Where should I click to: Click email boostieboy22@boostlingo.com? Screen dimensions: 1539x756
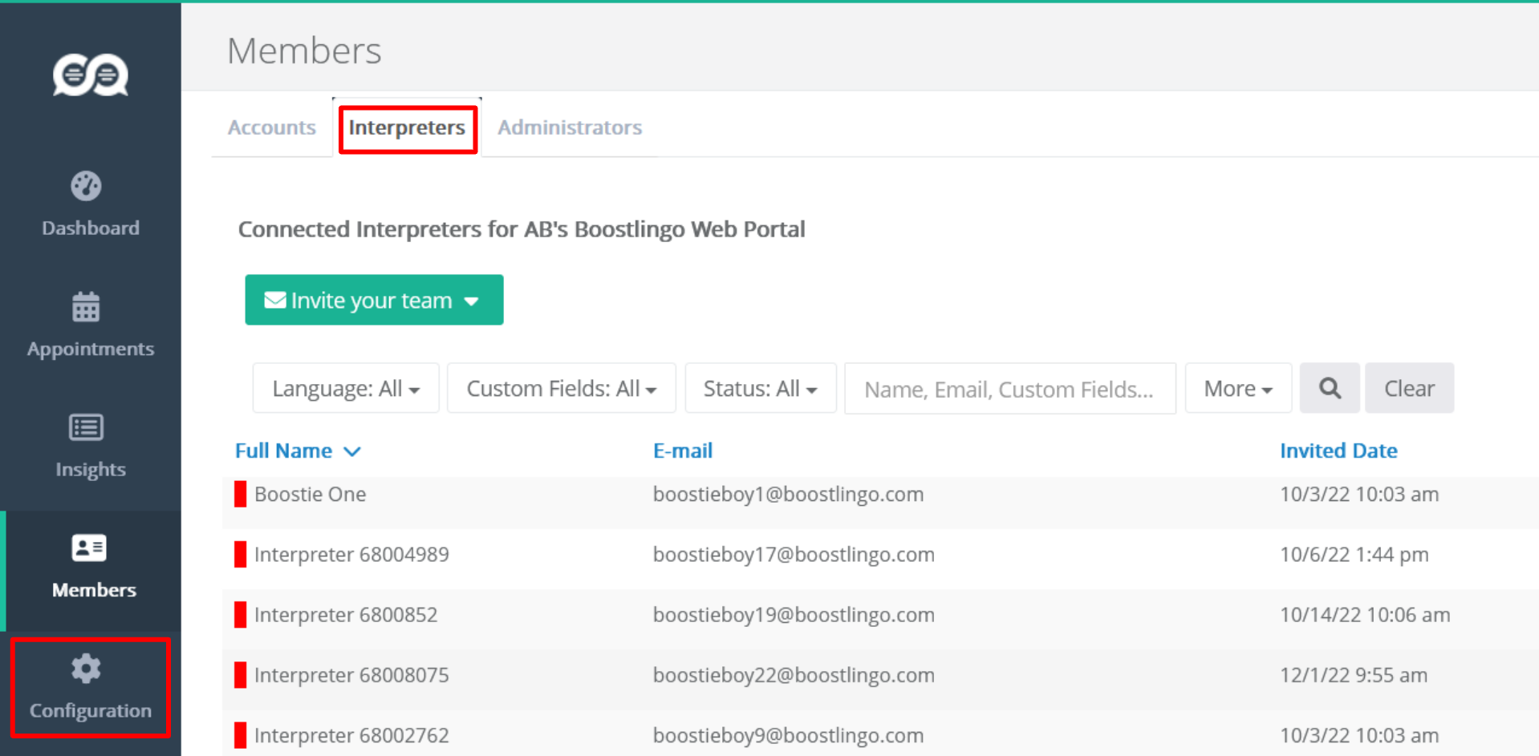pyautogui.click(x=794, y=675)
